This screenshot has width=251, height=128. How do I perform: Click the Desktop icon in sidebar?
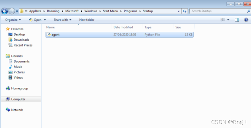point(10,34)
